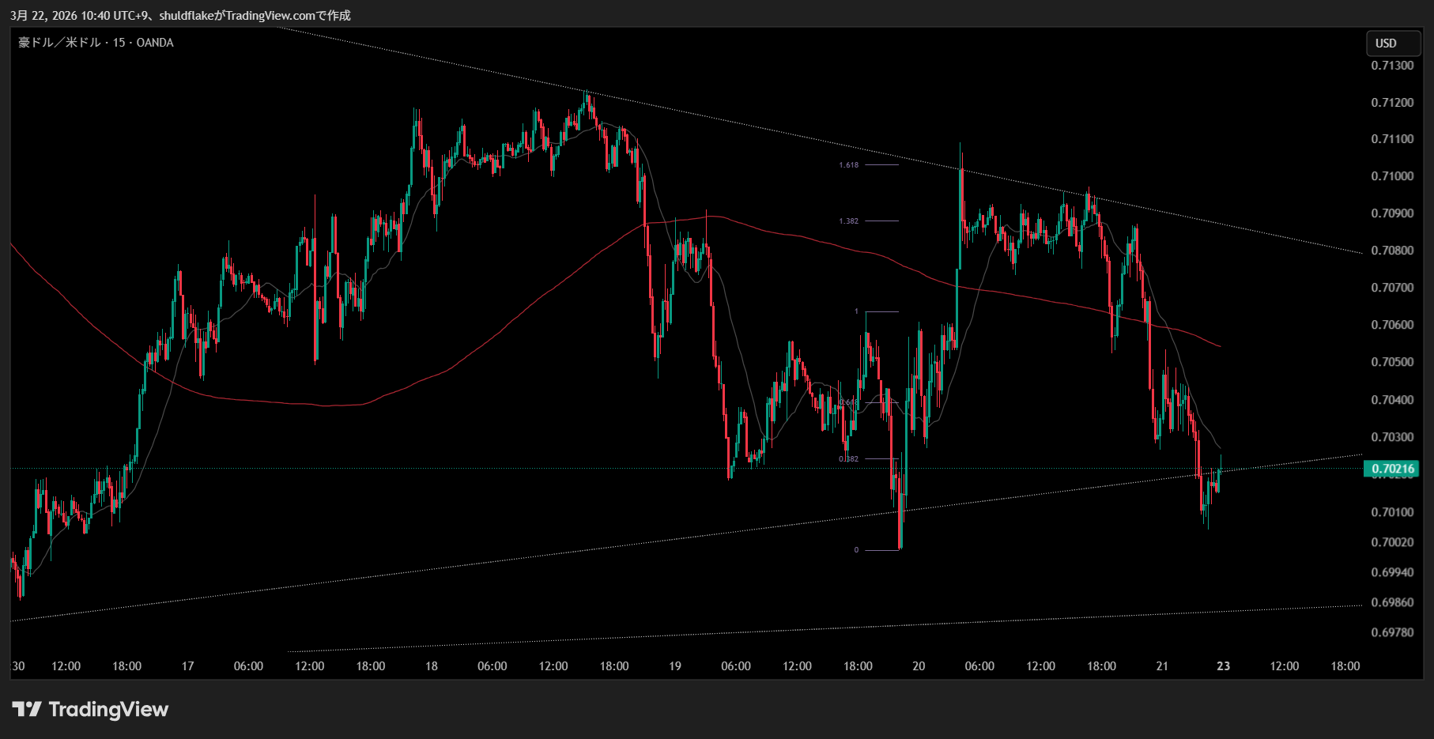
Task: Select the 1.618 Fibonacci level label
Action: 848,165
